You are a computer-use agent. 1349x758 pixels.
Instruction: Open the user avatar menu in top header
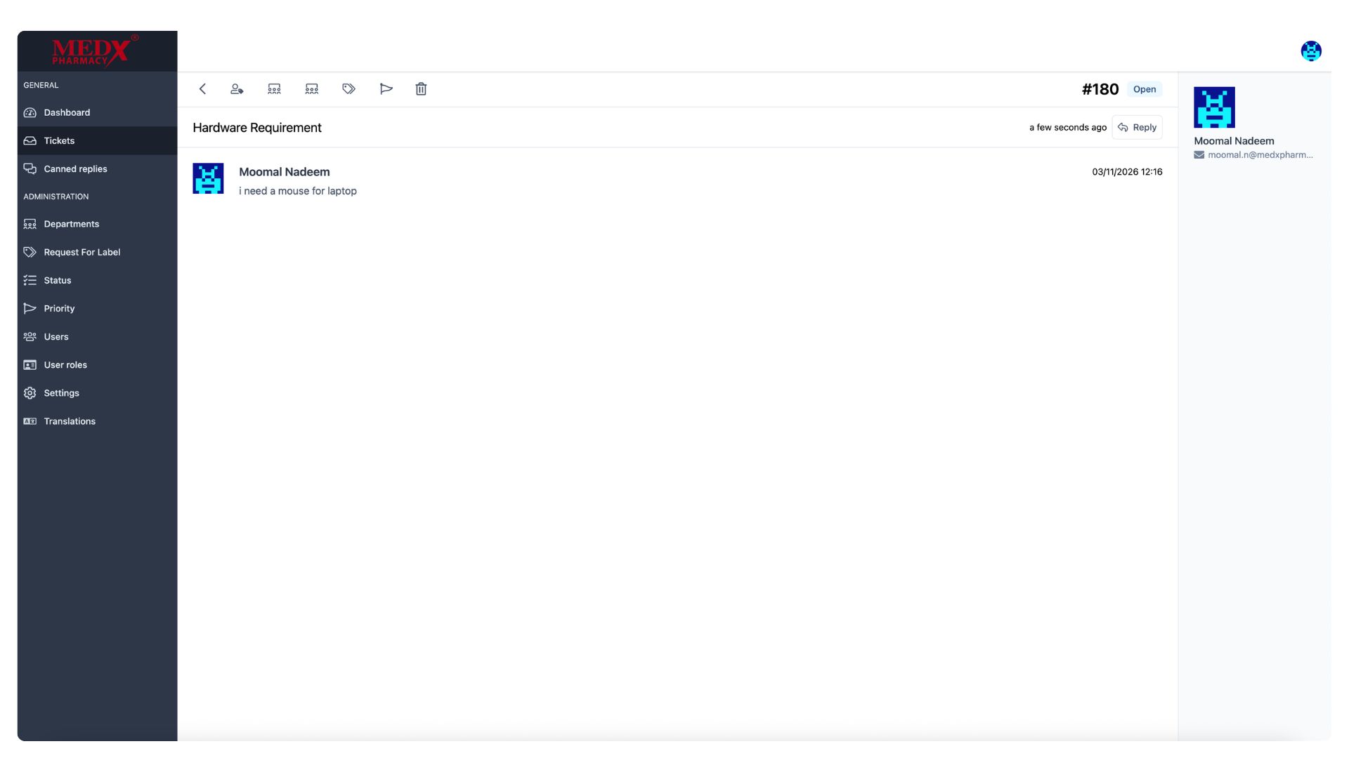click(1310, 51)
